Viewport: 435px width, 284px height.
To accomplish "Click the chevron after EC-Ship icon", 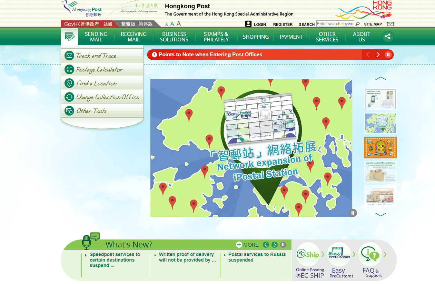I will (x=323, y=254).
